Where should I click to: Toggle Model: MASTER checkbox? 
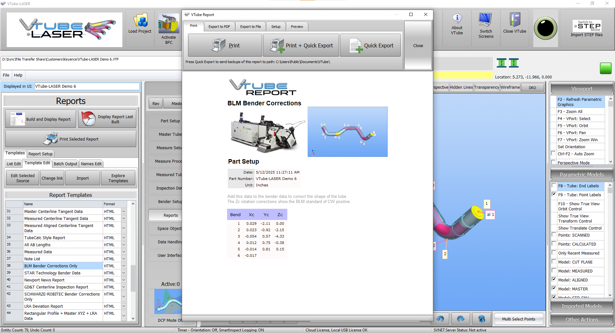click(554, 288)
